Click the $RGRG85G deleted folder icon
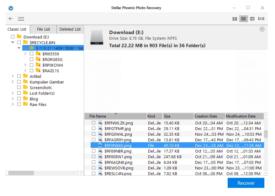275x196 pixels. click(x=38, y=59)
